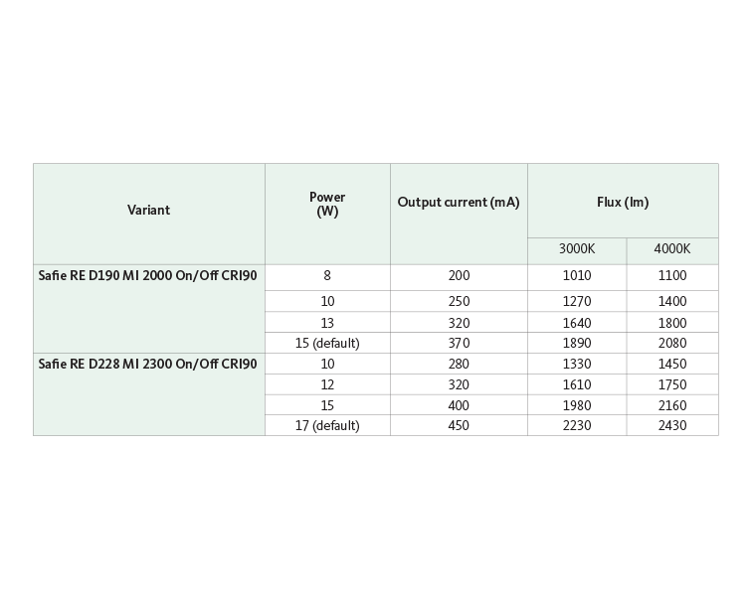Click the Variant column header
This screenshot has height=601, width=752.
[149, 211]
